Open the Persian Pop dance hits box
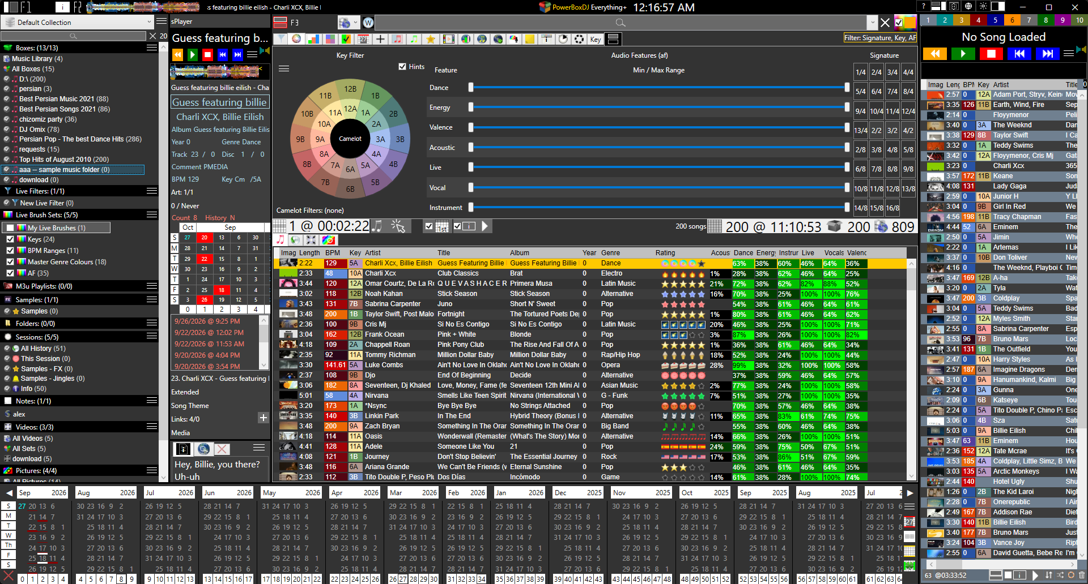 pos(80,139)
